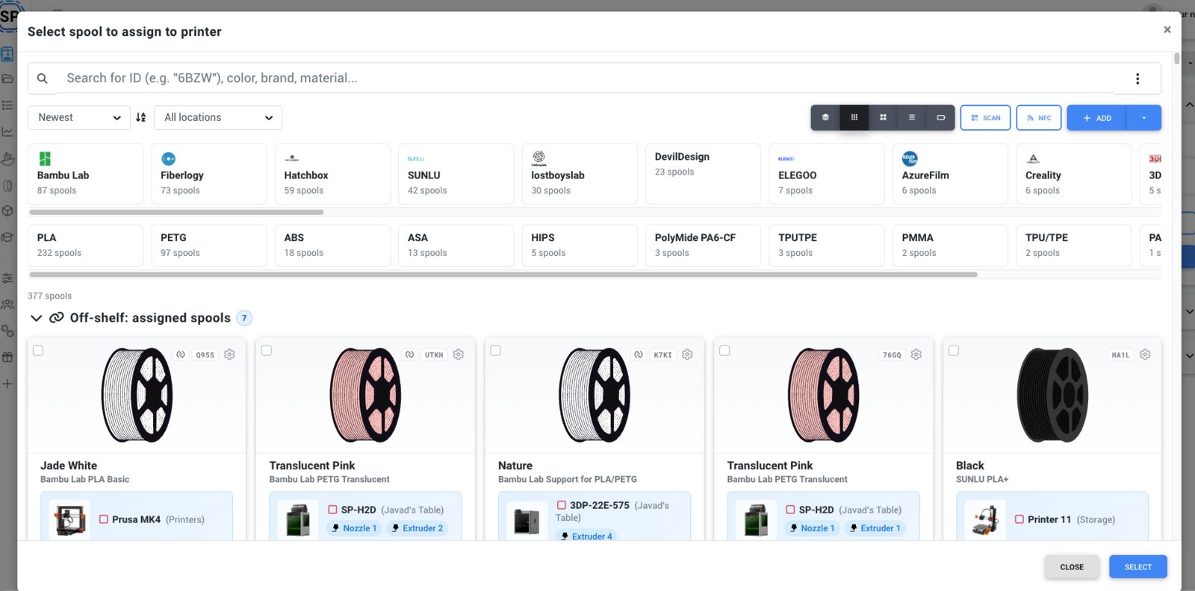The image size is (1195, 591).
Task: Switch to the single card view
Action: (941, 117)
